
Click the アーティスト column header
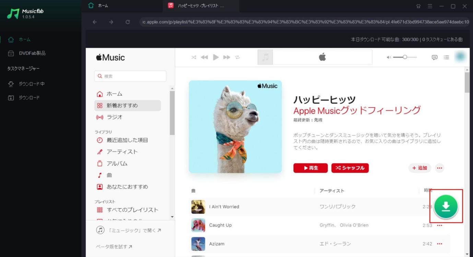tap(332, 190)
